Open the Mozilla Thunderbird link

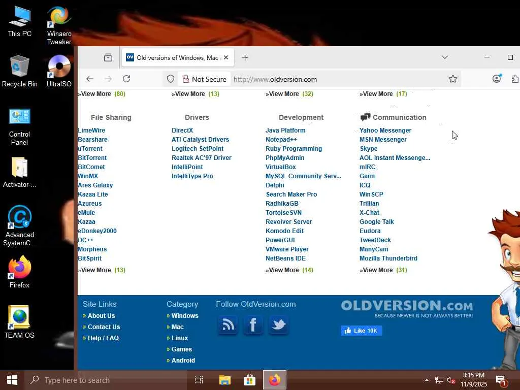[x=388, y=258]
